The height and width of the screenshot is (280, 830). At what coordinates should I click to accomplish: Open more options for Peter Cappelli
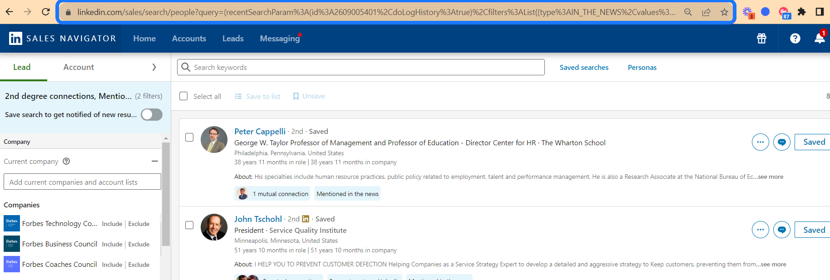tap(760, 142)
